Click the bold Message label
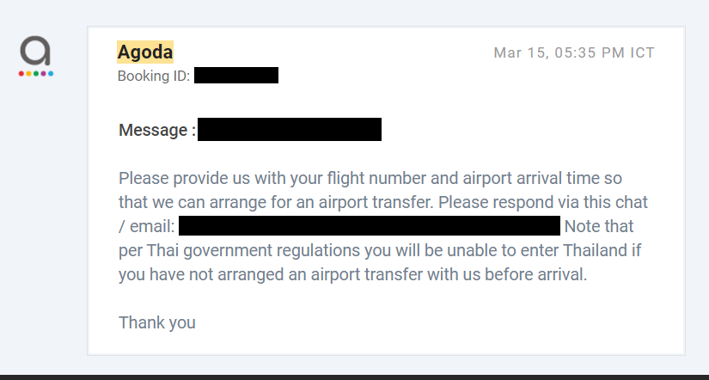Viewport: 709px width, 380px height. coord(157,131)
